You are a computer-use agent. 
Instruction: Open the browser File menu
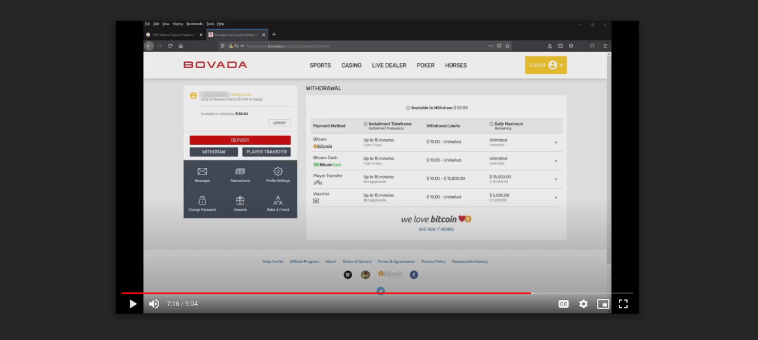point(147,24)
